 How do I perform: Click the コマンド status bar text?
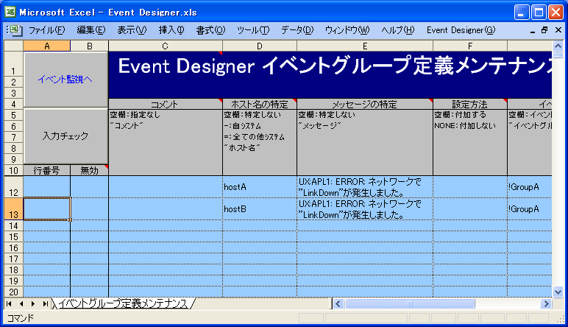coord(21,318)
